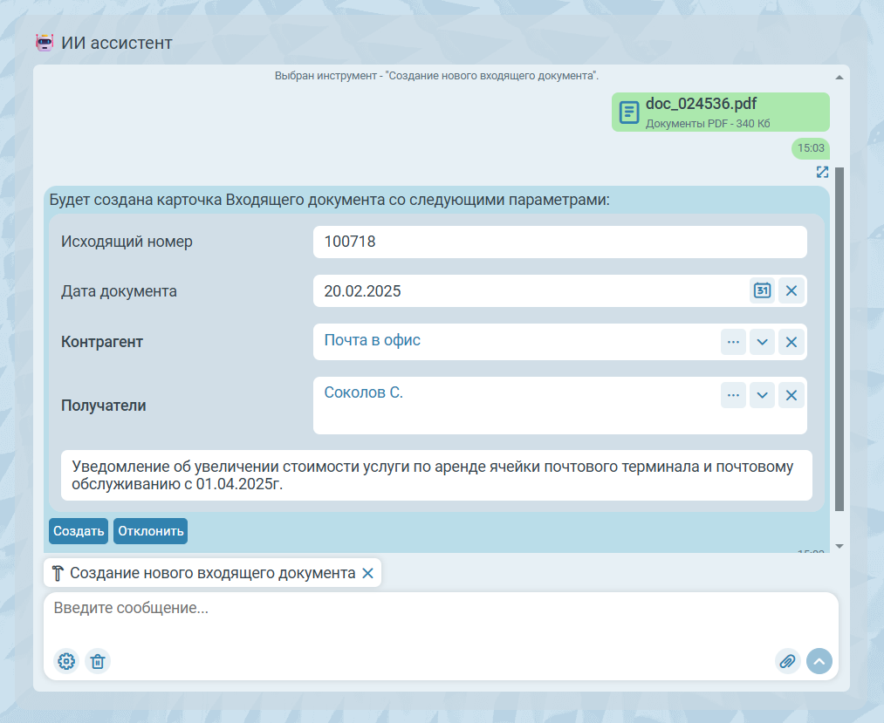This screenshot has height=723, width=884.
Task: Open chat settings gear icon
Action: [66, 661]
